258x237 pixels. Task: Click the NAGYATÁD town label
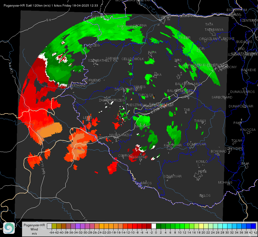coord(138,157)
